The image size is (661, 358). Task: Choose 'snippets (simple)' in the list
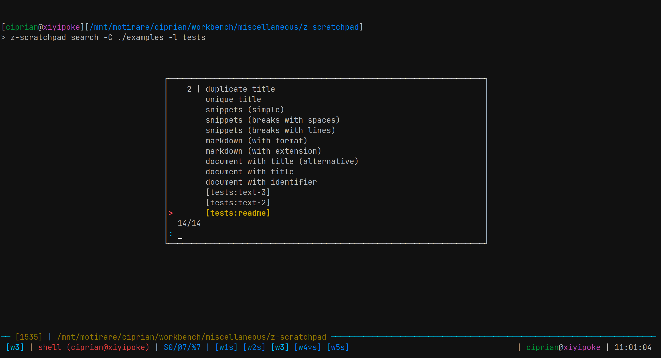coord(245,110)
